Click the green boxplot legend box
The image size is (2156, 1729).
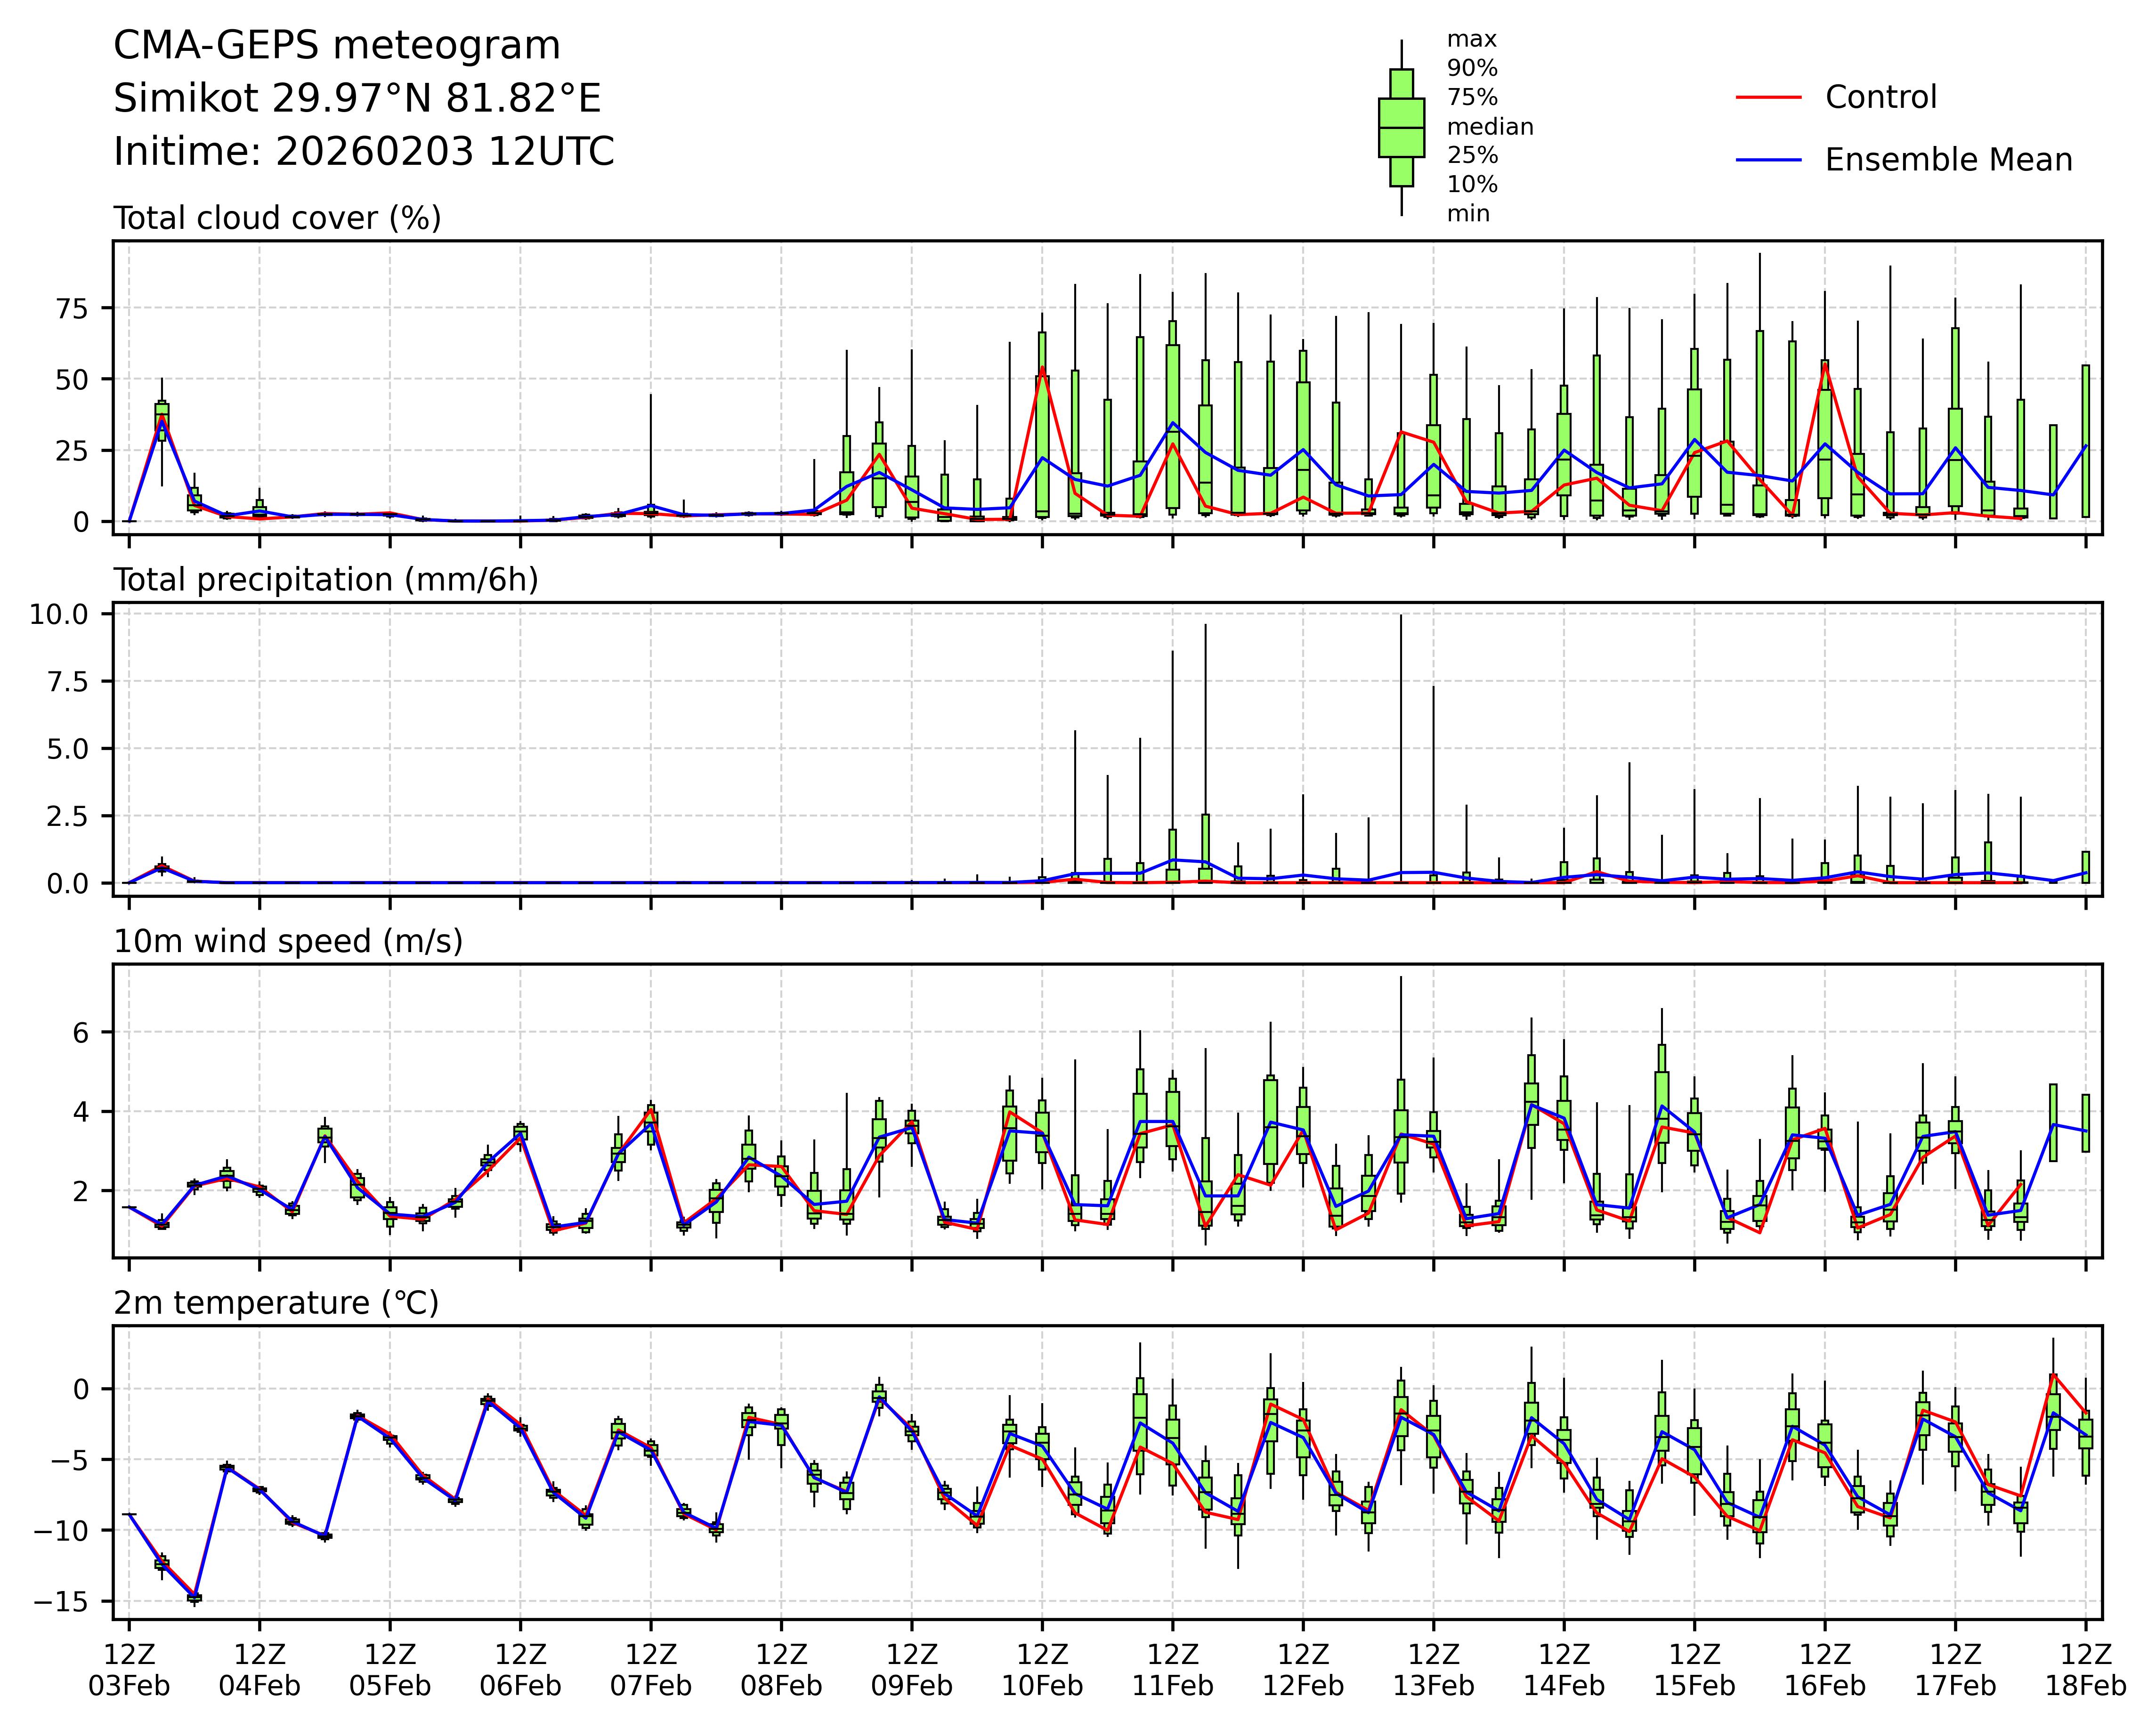click(x=1401, y=128)
